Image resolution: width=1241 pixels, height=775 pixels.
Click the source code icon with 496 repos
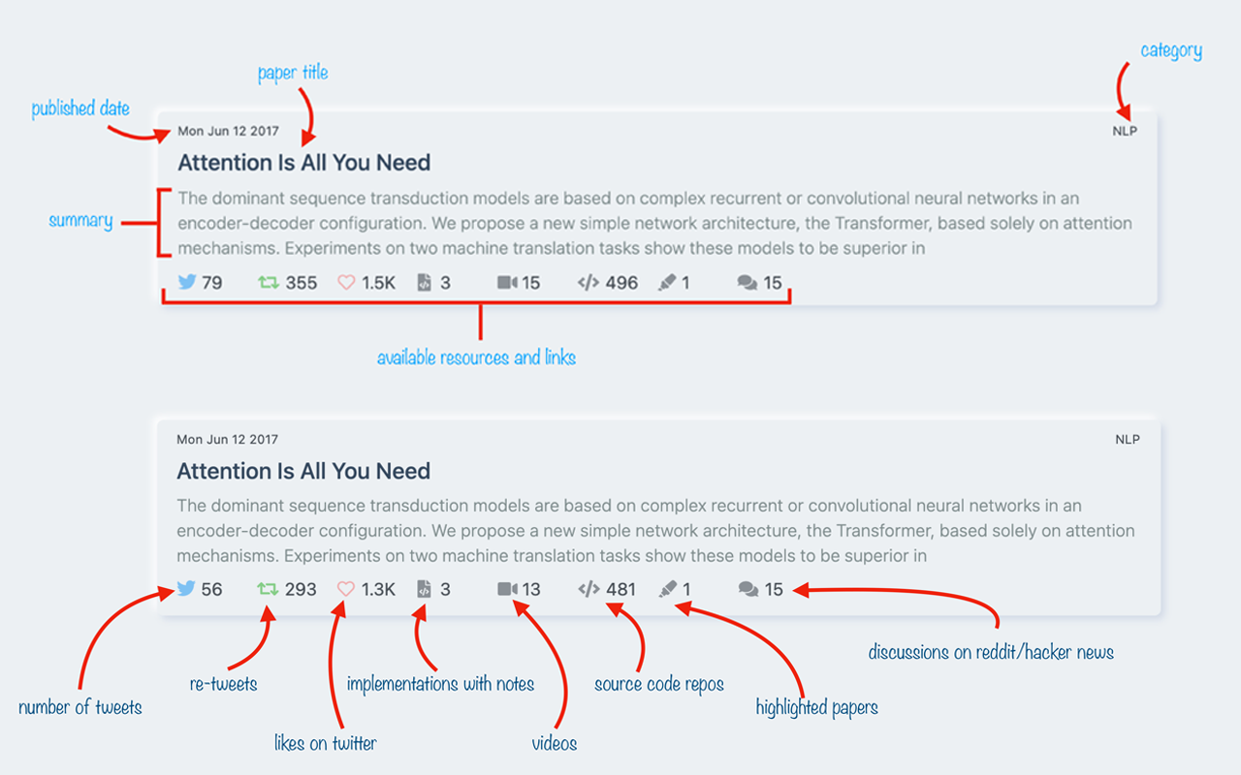(588, 282)
